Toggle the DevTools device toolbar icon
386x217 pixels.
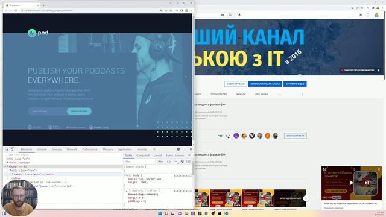[x=13, y=149]
